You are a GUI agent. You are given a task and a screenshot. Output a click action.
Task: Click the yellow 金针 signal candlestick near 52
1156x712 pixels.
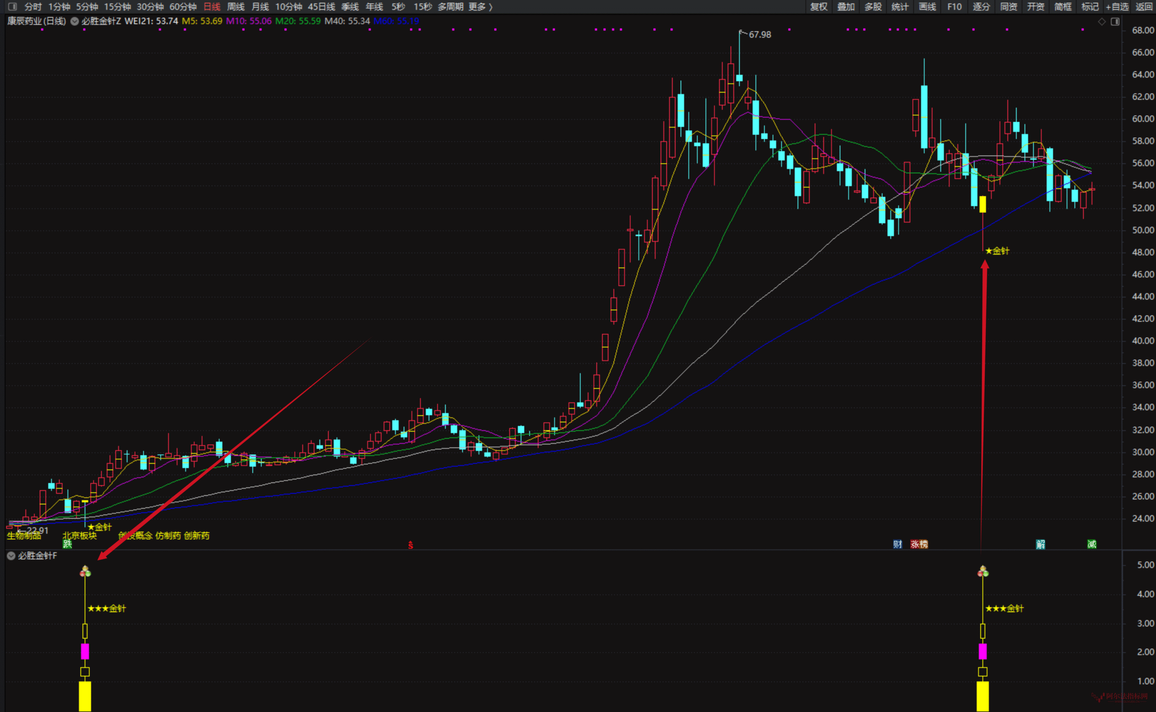(x=983, y=204)
